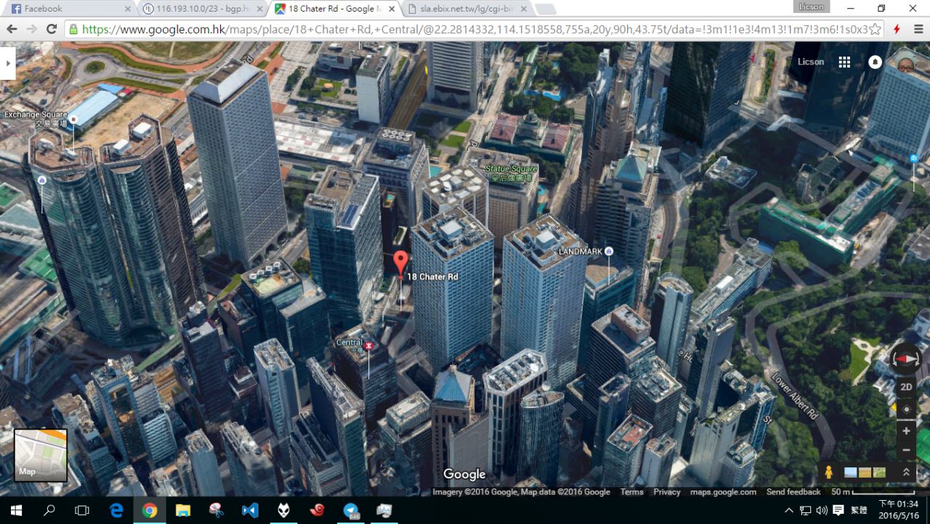
Task: Expand the imagery strip with the double chevron
Action: coord(905,472)
